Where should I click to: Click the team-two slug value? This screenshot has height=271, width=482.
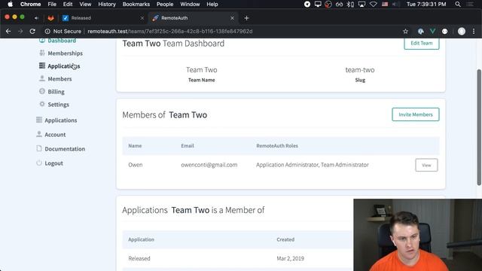[x=360, y=70]
